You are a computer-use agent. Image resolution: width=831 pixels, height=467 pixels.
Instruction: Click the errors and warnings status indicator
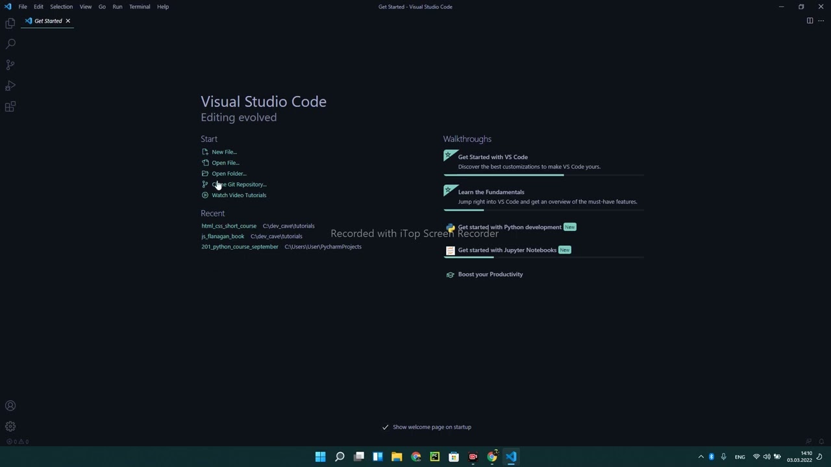click(x=18, y=442)
